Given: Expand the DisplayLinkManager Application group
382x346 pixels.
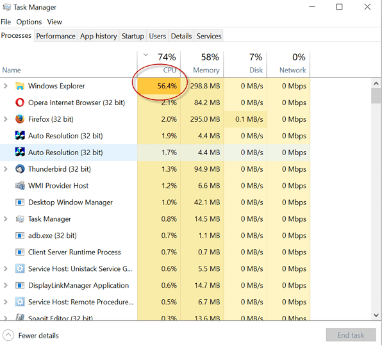Looking at the screenshot, I should tap(5, 285).
